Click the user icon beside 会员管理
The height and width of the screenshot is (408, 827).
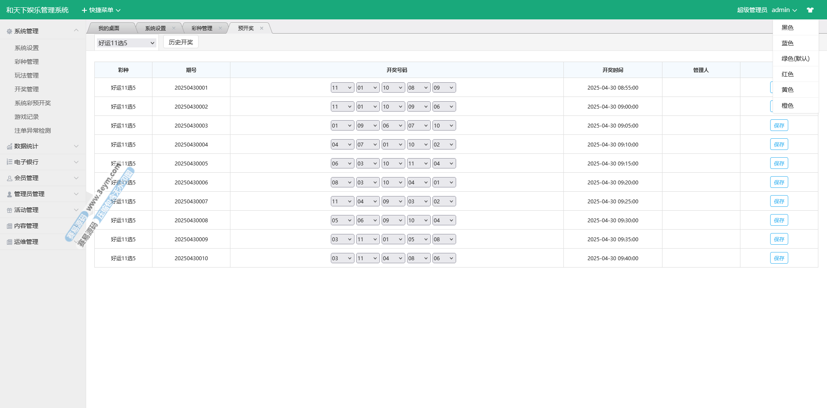[x=9, y=178]
